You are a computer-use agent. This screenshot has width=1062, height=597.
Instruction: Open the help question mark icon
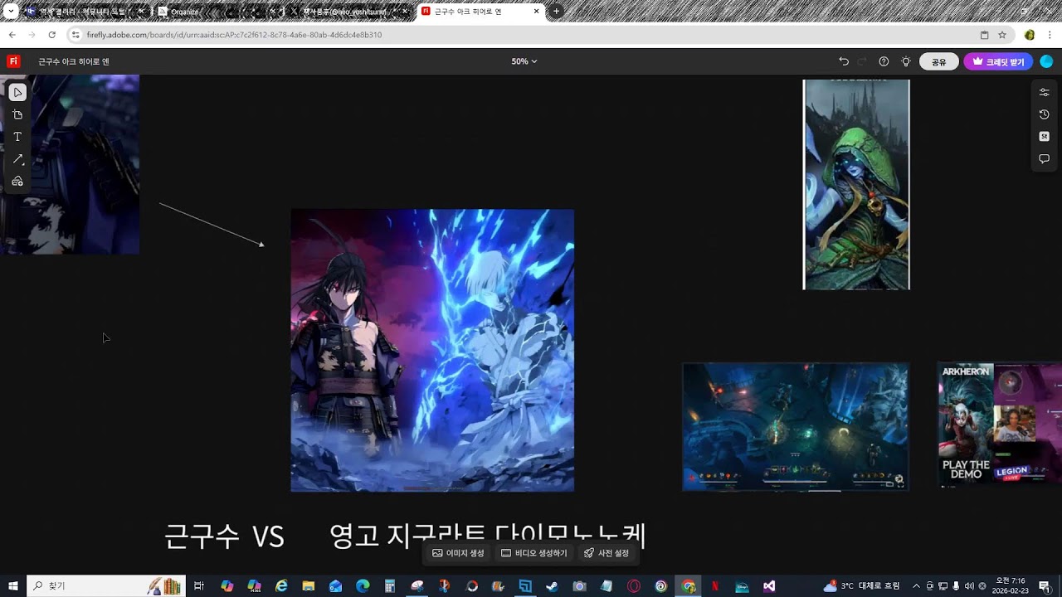884,61
